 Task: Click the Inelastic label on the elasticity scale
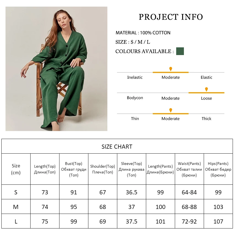135,77
